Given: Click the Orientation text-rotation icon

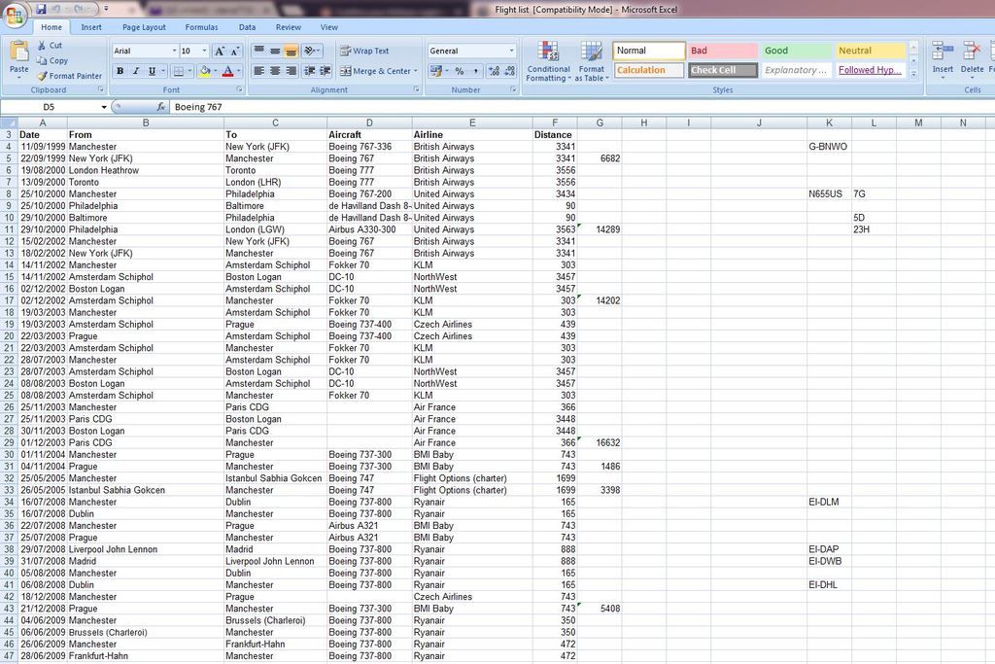Looking at the screenshot, I should (x=309, y=51).
